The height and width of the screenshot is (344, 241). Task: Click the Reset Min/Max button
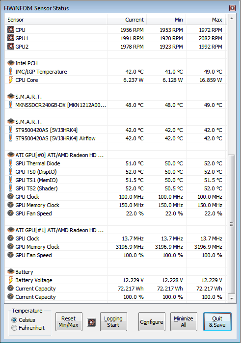[x=69, y=321]
